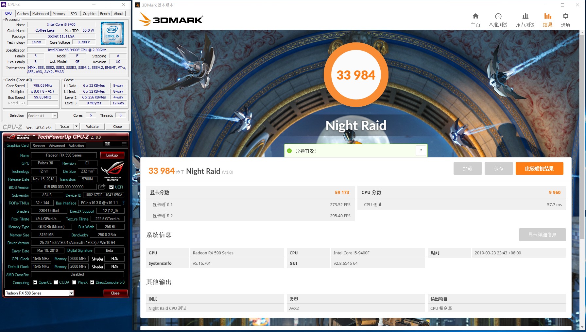Switch to the Validation tab in GPU-Z

(x=76, y=146)
